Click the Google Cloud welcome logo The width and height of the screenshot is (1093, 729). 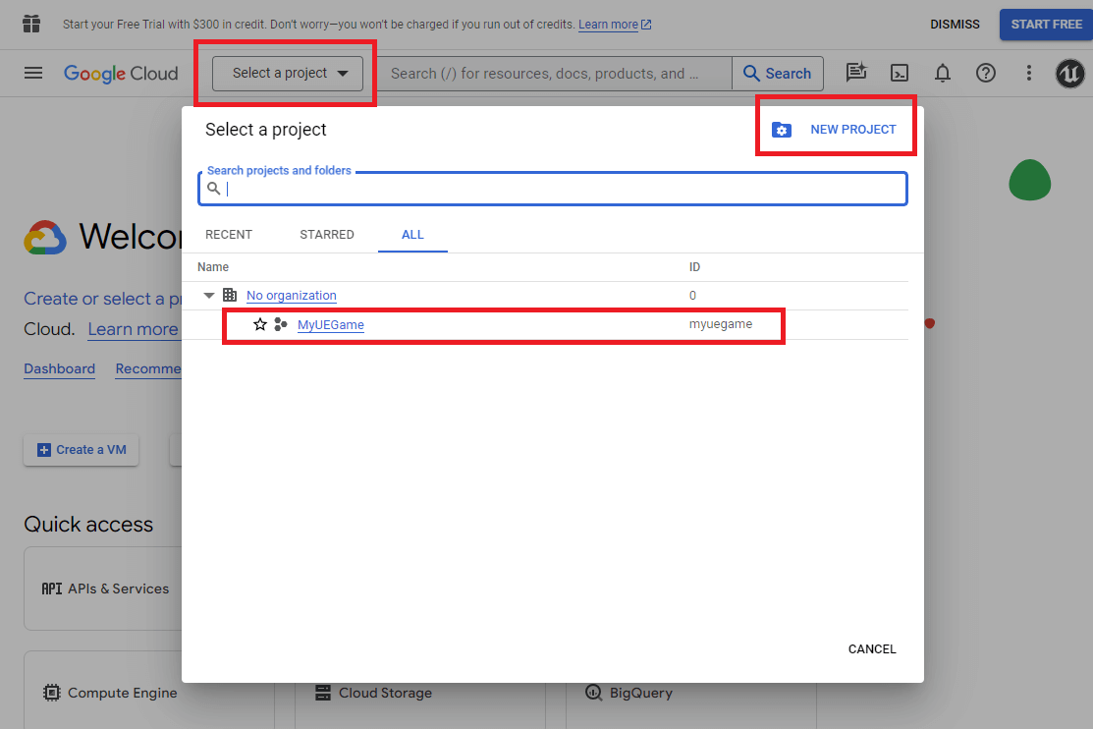pos(45,238)
